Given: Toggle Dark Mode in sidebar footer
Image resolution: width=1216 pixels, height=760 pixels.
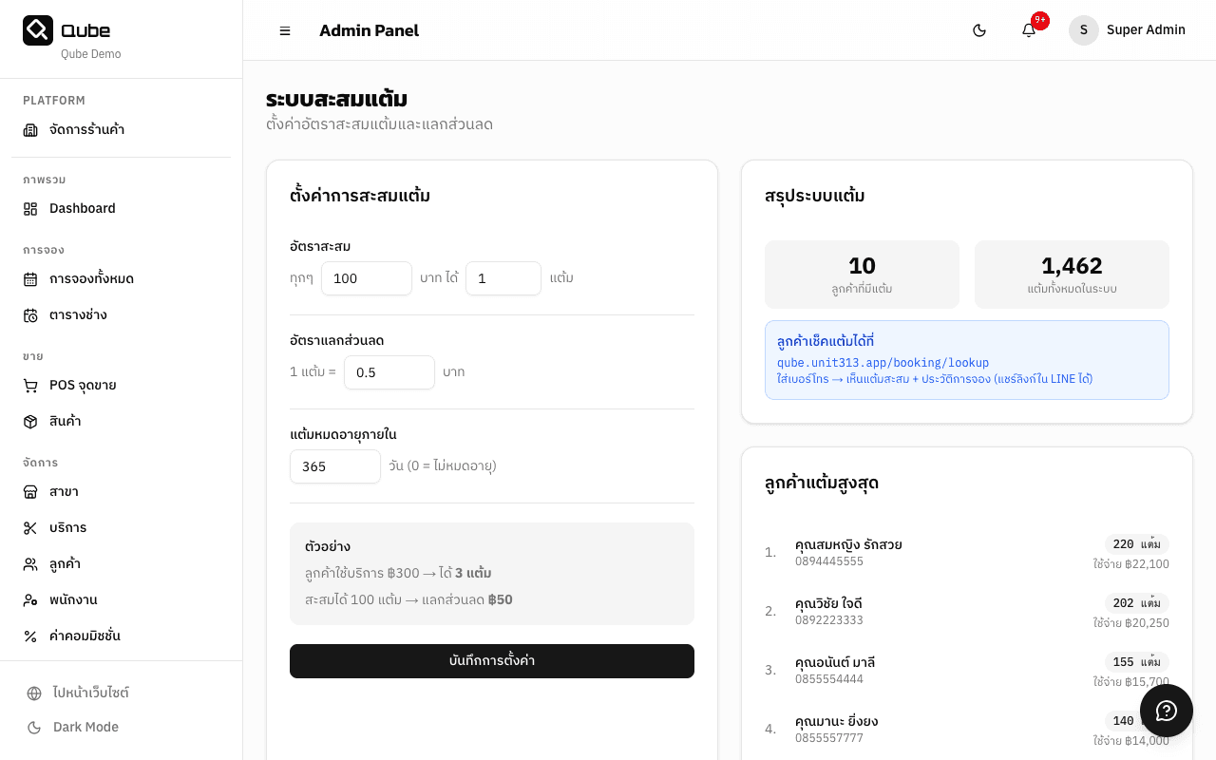Looking at the screenshot, I should 85,728.
